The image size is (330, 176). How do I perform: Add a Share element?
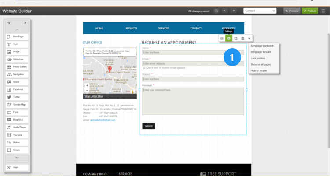pyautogui.click(x=17, y=82)
